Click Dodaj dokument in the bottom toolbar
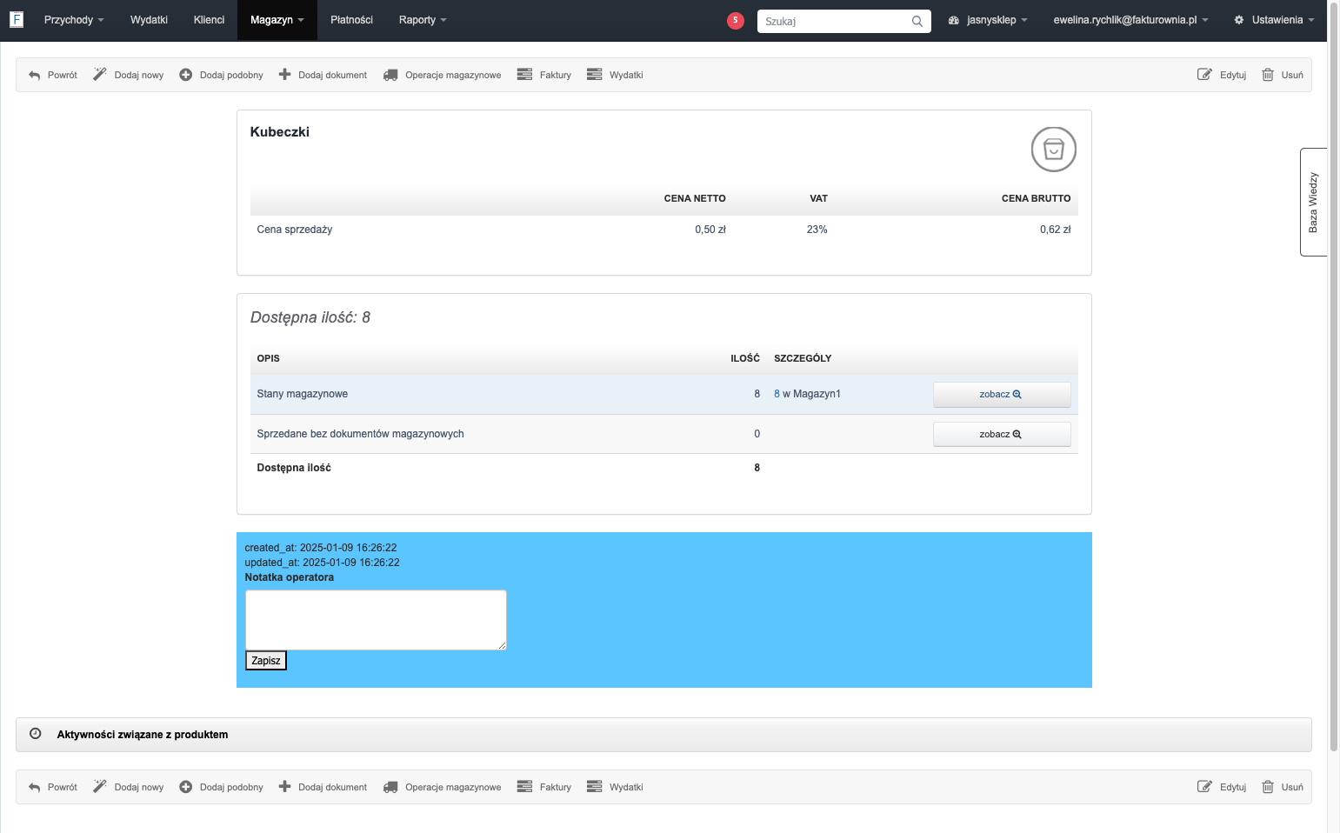 pos(323,787)
